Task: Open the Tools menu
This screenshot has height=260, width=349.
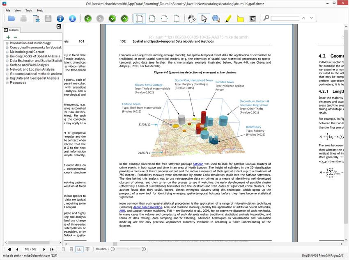Action: [29, 10]
